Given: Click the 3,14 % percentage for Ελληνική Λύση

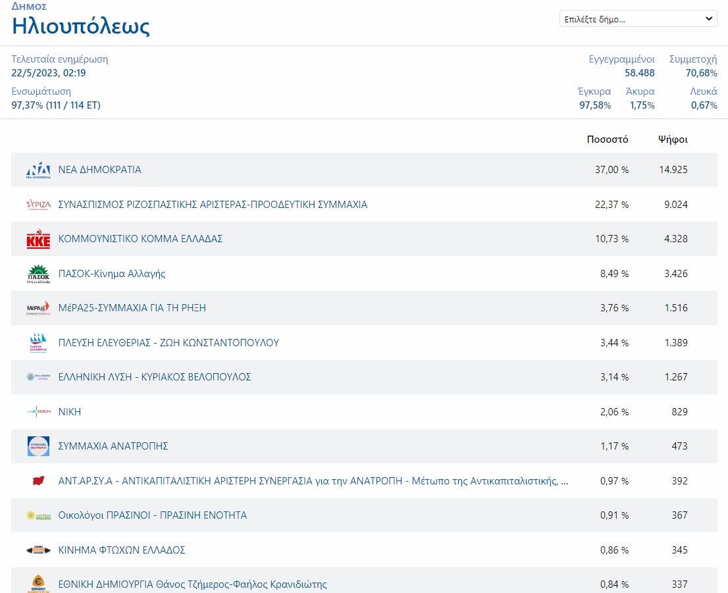Looking at the screenshot, I should (614, 377).
